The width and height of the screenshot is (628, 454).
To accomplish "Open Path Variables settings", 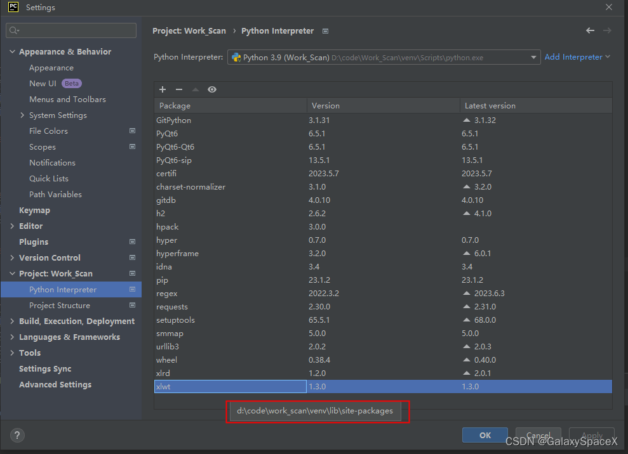I will point(56,195).
